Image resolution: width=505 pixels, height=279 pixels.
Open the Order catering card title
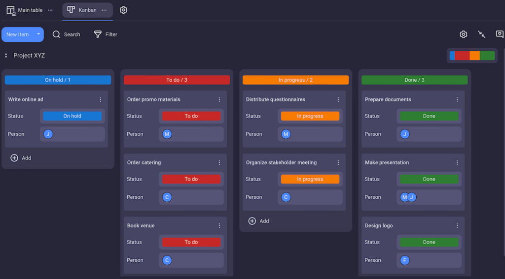tap(144, 163)
